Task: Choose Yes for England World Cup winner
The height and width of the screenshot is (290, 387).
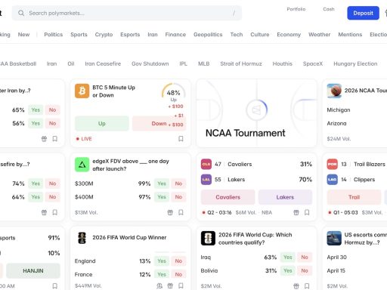Action: coord(162,261)
